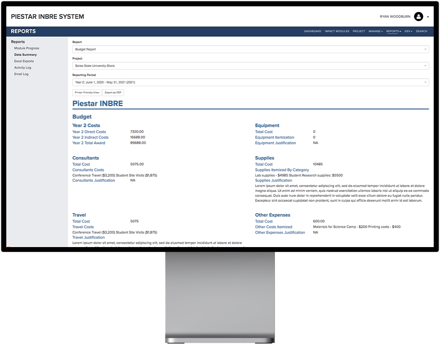The width and height of the screenshot is (440, 345).
Task: Click the Travel Costs label
Action: point(83,227)
